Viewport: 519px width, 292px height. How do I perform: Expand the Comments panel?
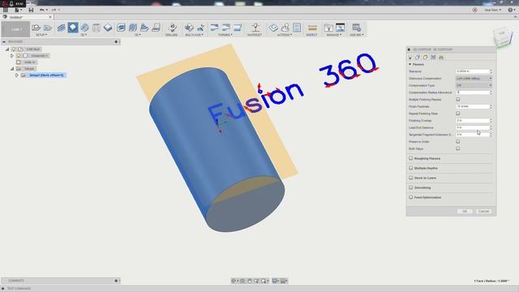(116, 281)
